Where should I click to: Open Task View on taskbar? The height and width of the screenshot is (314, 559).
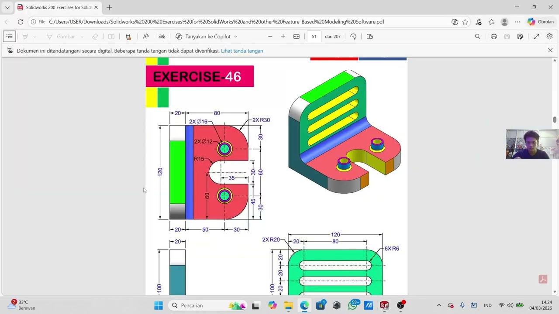click(255, 305)
